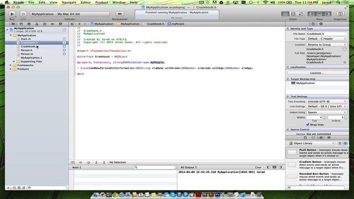The image size is (354, 199).
Task: Toggle the Debug area view button
Action: coord(319,14)
